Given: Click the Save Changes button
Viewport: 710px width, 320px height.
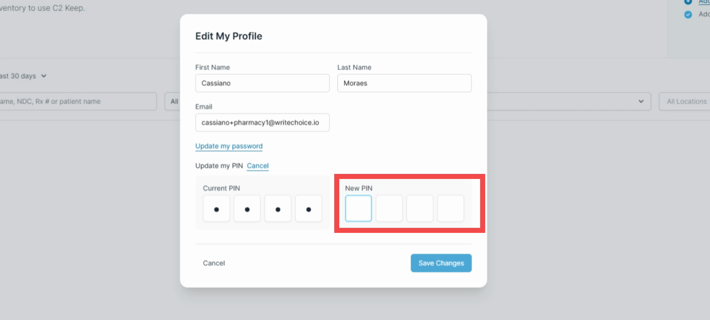Looking at the screenshot, I should (441, 263).
